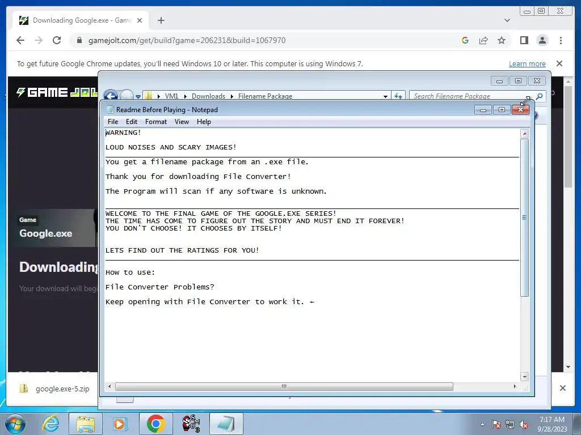Viewport: 581px width, 435px height.
Task: Reload the Game Jolt page
Action: tap(57, 40)
